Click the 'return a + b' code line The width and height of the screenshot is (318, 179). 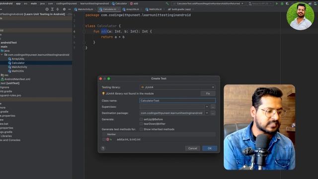[113, 37]
